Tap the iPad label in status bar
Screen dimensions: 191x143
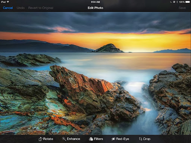point(3,2)
